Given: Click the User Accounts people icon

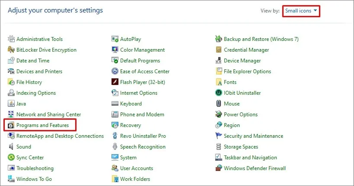Looking at the screenshot, I should (115, 168).
